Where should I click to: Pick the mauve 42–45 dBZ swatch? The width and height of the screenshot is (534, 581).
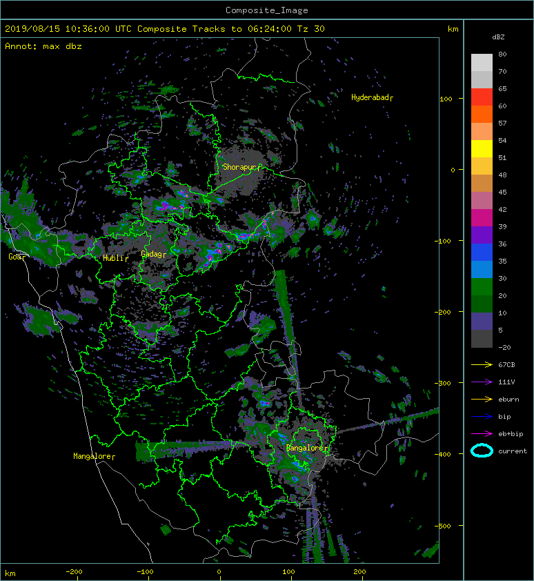482,201
